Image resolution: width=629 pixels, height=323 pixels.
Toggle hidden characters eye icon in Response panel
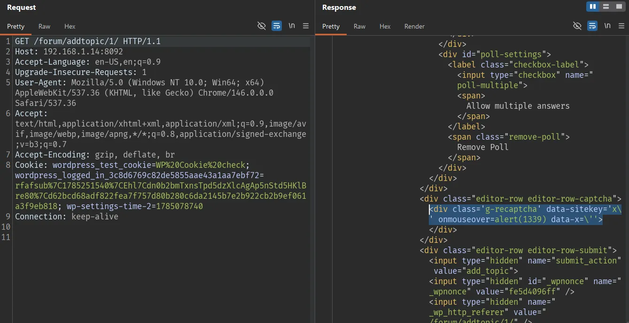pos(577,26)
